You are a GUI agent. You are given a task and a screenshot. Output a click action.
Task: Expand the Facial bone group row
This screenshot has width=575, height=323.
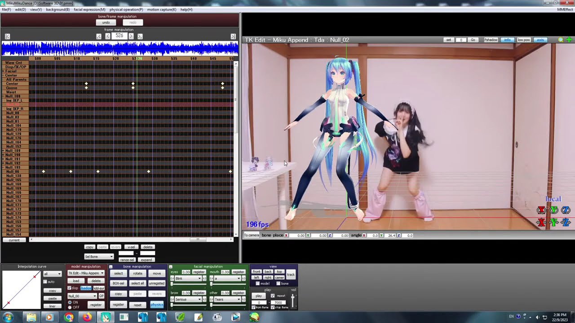pyautogui.click(x=3, y=71)
